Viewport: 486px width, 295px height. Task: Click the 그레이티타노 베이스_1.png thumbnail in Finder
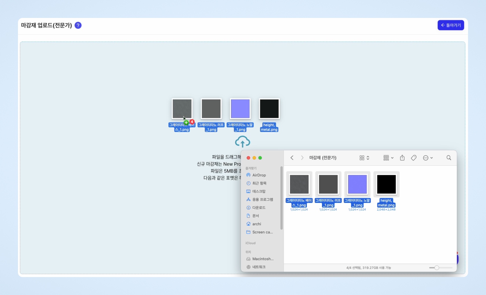point(299,184)
